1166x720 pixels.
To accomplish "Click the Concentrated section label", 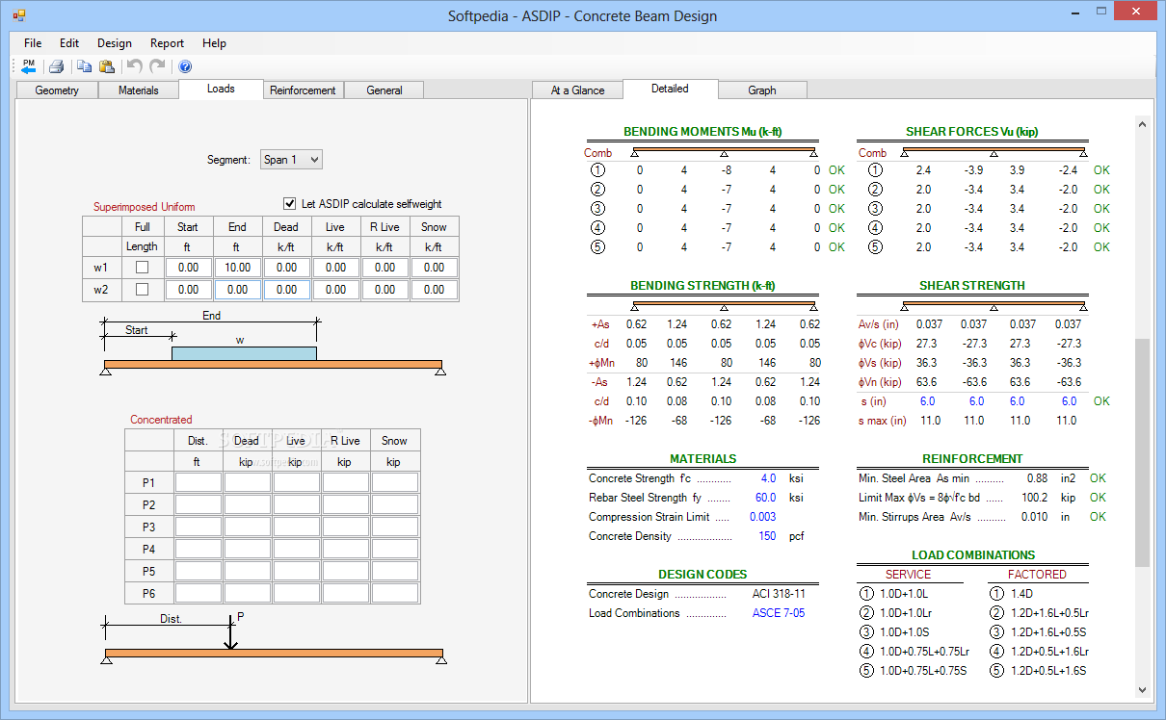I will [161, 420].
